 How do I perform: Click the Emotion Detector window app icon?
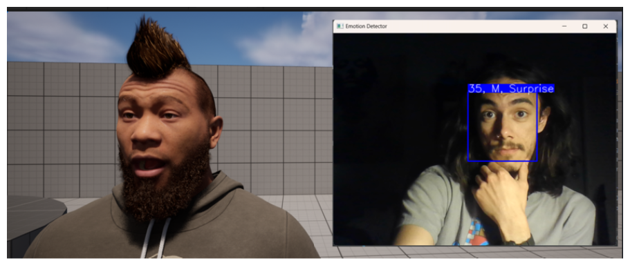click(x=340, y=26)
